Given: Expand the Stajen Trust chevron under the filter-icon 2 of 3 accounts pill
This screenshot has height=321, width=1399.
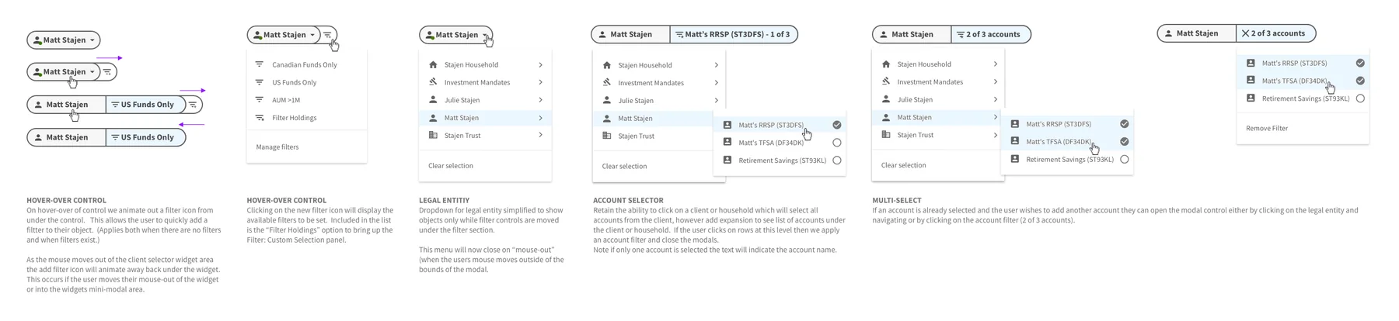Looking at the screenshot, I should (x=995, y=135).
